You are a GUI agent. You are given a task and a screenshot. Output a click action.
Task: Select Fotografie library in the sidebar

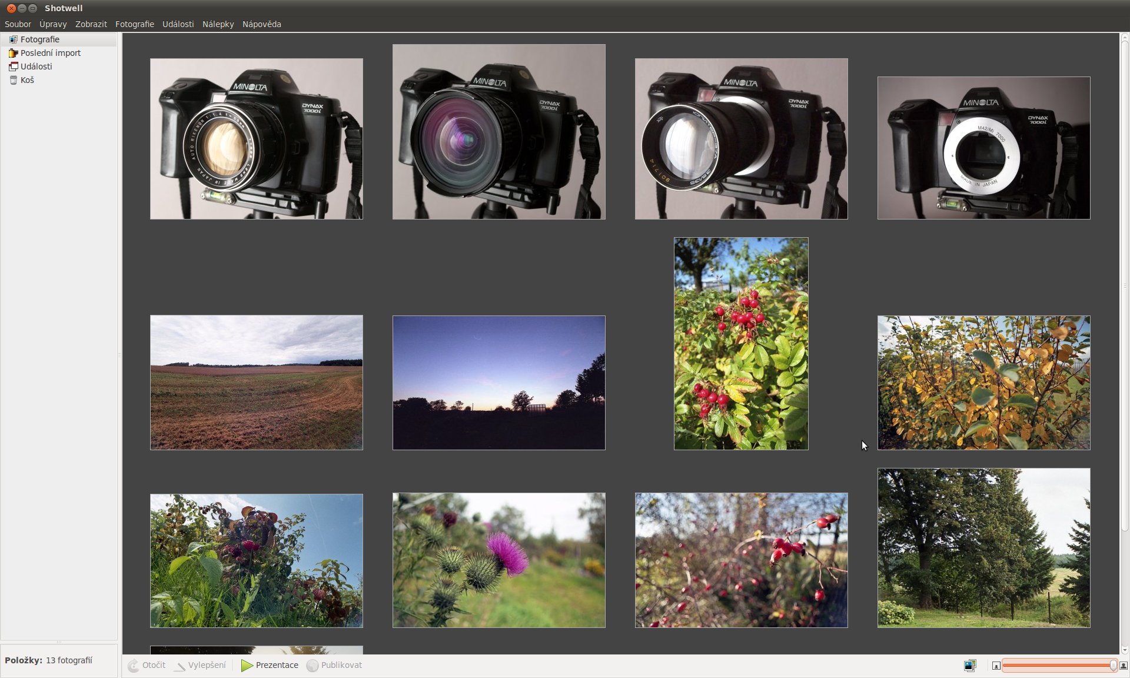(x=59, y=39)
